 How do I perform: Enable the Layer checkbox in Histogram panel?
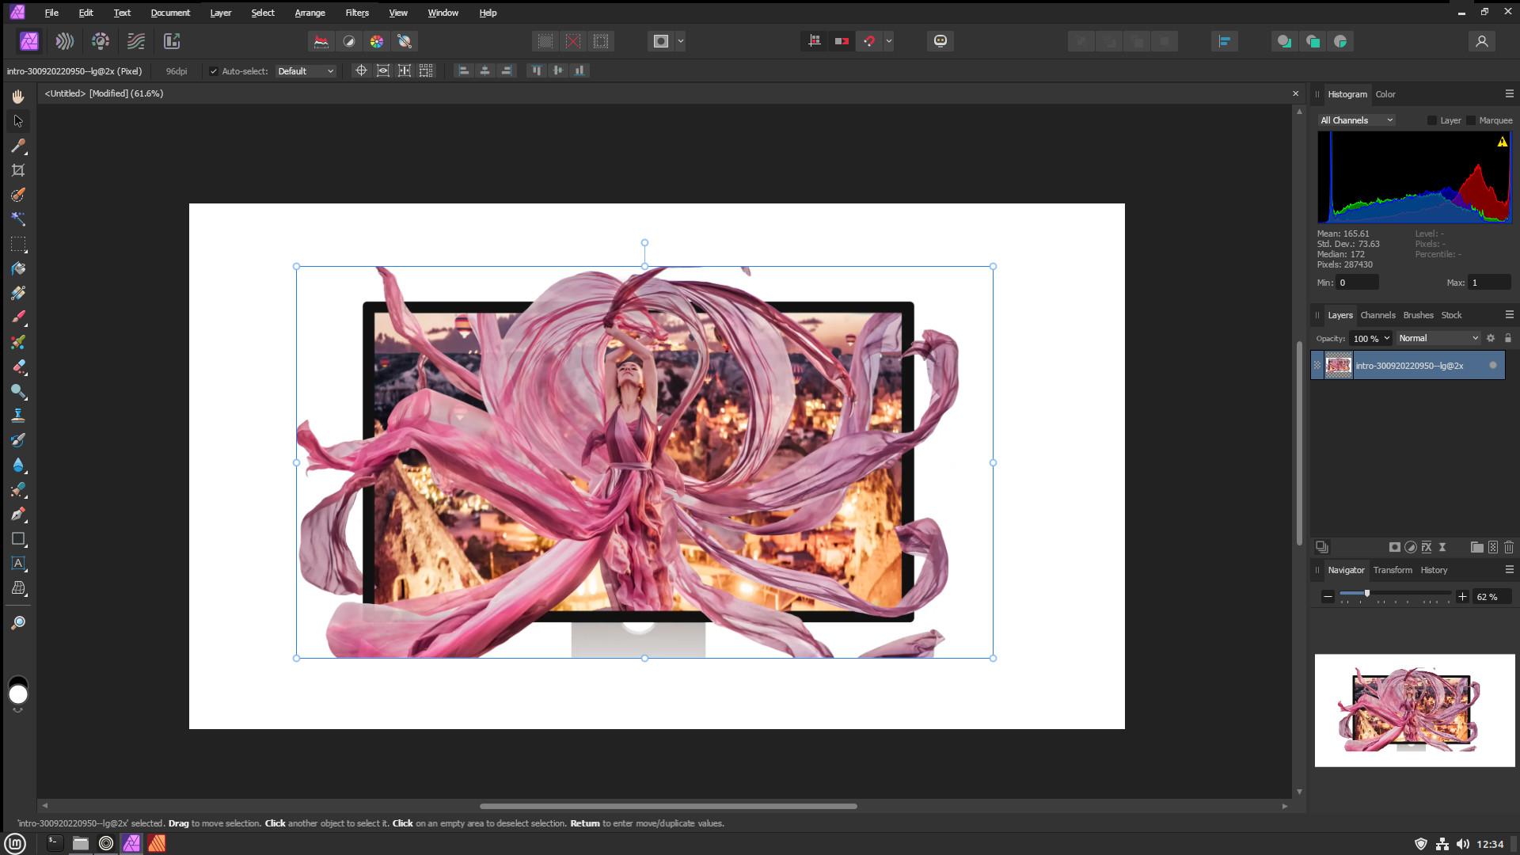1431,120
